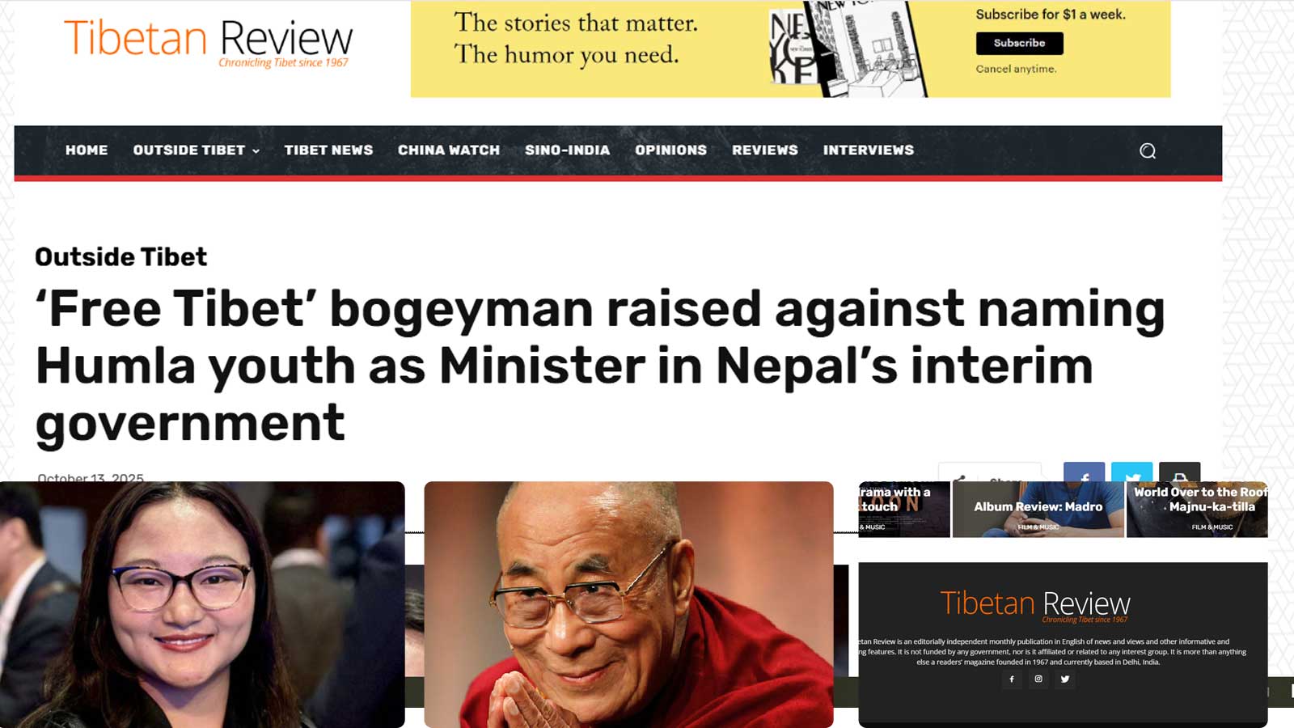The width and height of the screenshot is (1294, 728).
Task: Open the Sino-India menu item
Action: point(567,150)
